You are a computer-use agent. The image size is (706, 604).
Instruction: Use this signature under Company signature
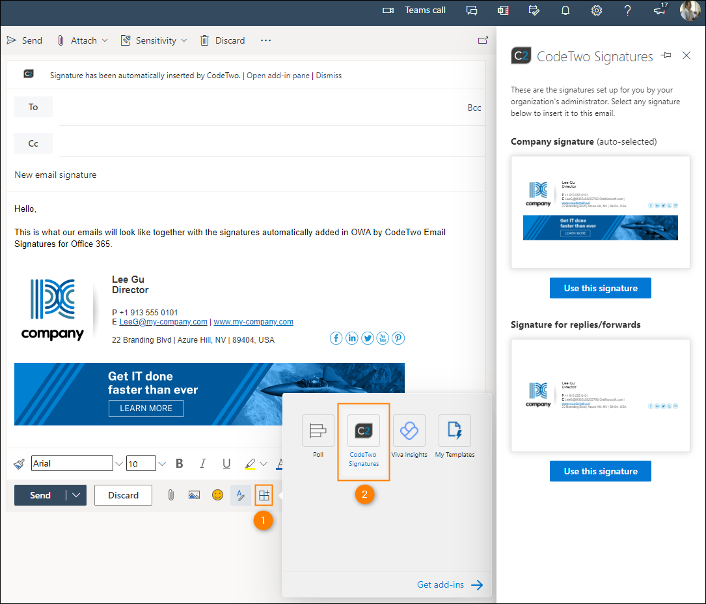(600, 288)
